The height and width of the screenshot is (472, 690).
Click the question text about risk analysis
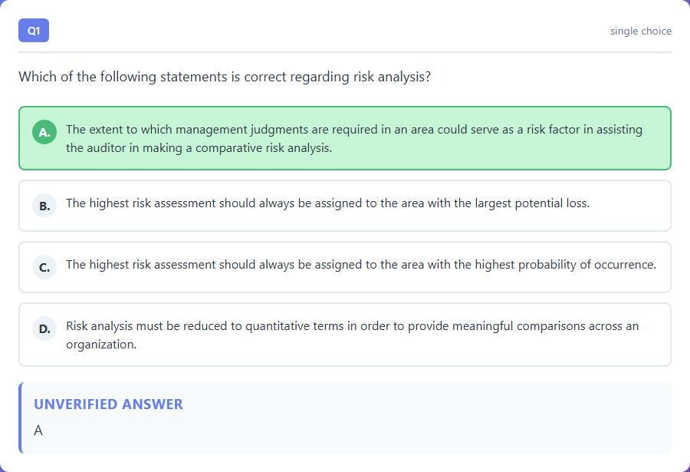point(225,77)
